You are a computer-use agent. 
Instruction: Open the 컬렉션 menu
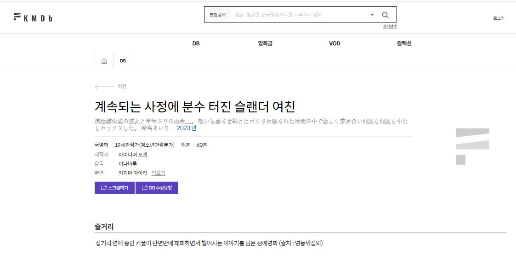(x=404, y=44)
